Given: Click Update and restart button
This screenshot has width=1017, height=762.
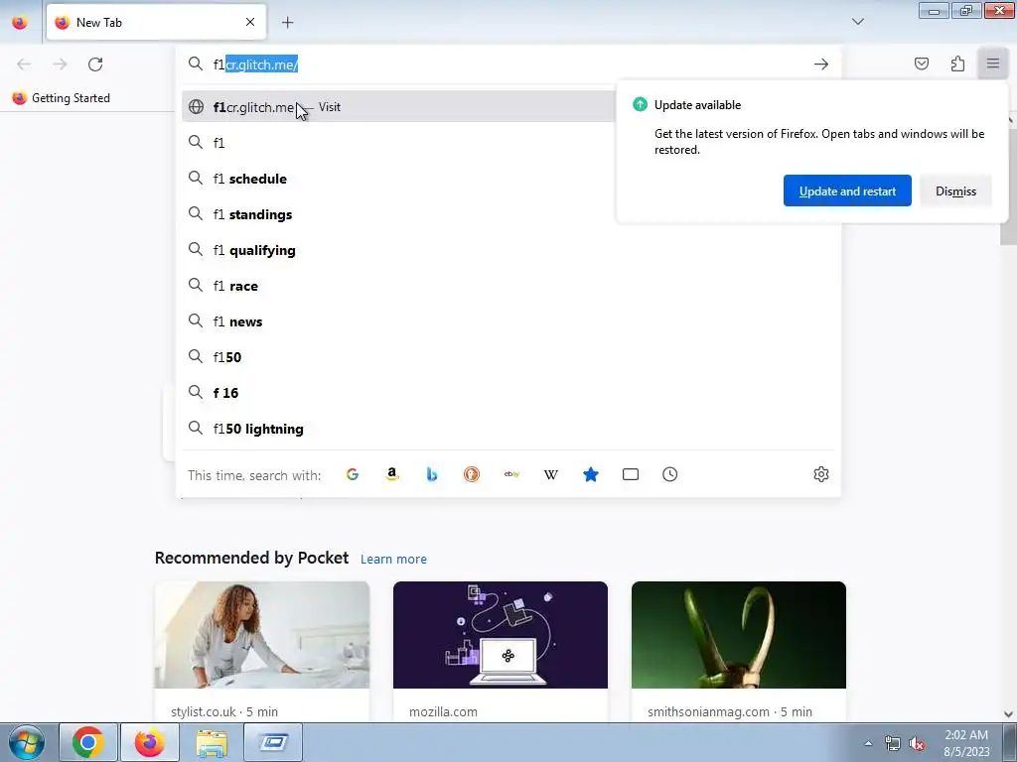Looking at the screenshot, I should (847, 190).
